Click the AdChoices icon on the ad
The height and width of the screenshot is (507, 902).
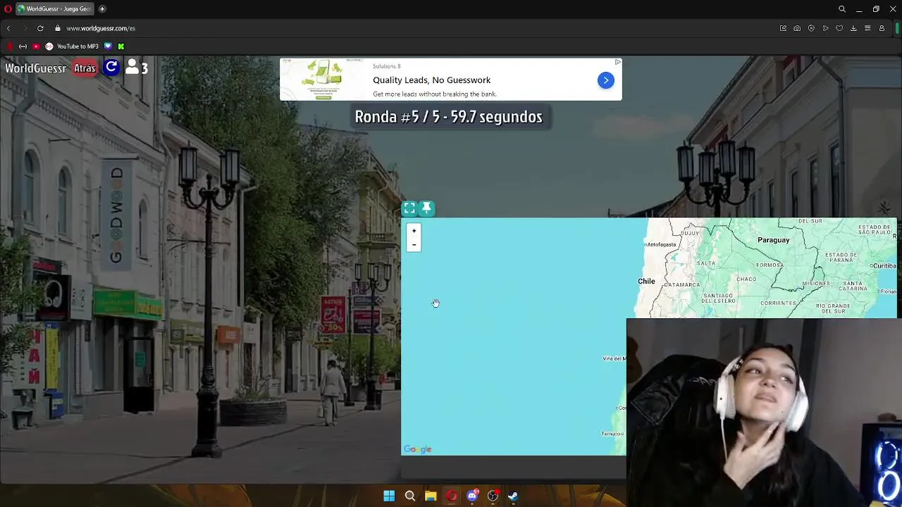[617, 62]
